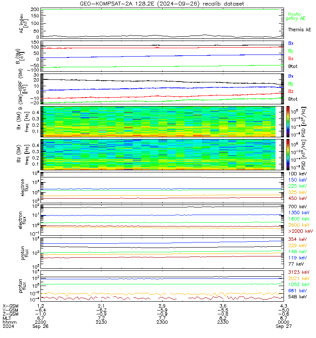316x338 pixels.
Task: Click the plot title GEO-KOMPSAT-2A 128.2E recalib dataset
Action: click(x=162, y=4)
